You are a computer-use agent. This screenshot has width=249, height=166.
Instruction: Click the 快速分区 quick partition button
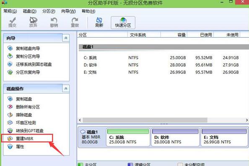pos(123,23)
